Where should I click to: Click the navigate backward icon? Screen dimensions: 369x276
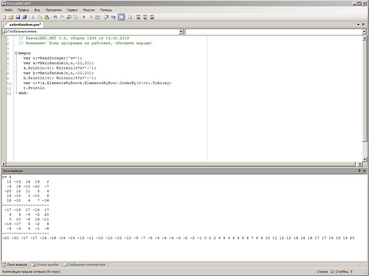click(x=69, y=17)
